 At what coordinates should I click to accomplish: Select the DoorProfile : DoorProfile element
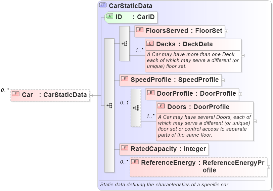(x=192, y=94)
